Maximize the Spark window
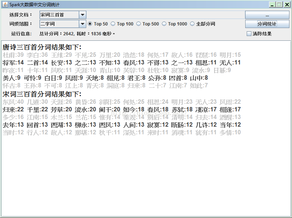Image resolution: width=292 pixels, height=218 pixels. [279, 4]
